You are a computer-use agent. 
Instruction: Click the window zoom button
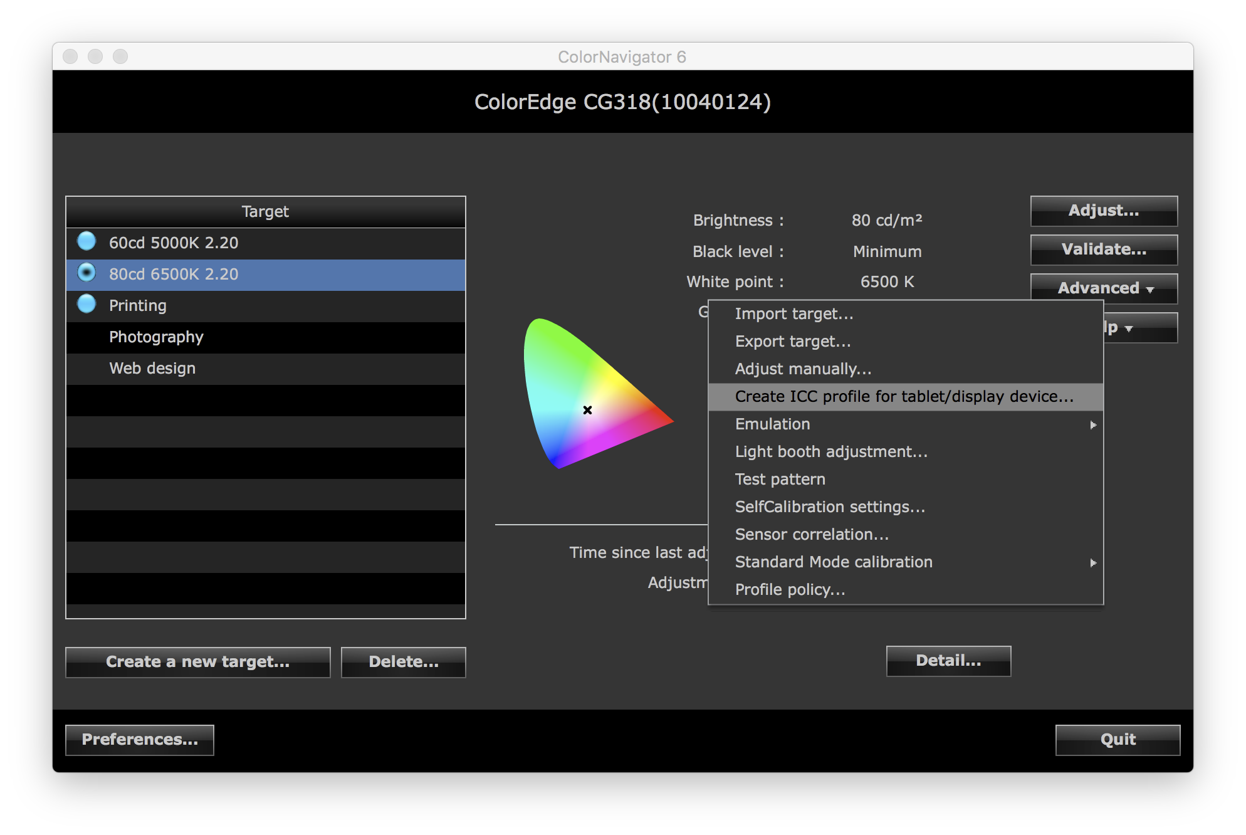point(120,56)
